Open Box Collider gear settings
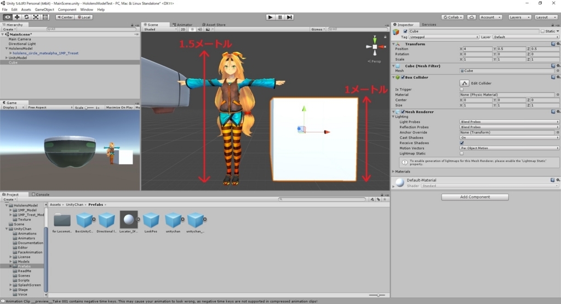Screen dimensions: 561x304 pyautogui.click(x=558, y=77)
